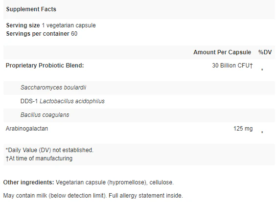Click the 30 Billion CFU amount

[232, 66]
